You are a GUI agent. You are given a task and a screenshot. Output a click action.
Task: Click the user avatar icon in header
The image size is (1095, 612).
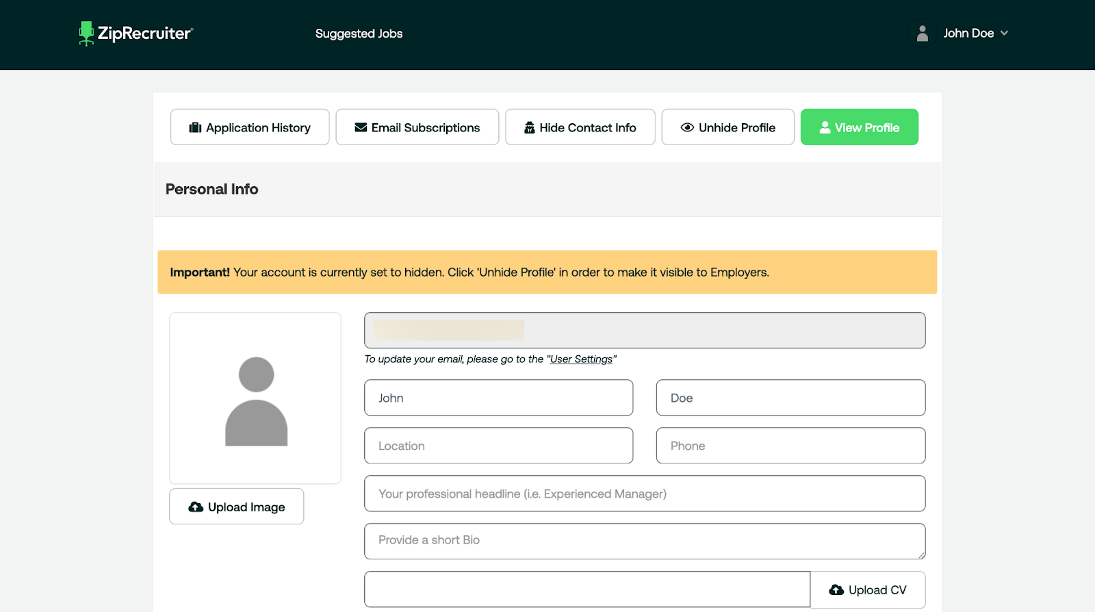point(922,34)
